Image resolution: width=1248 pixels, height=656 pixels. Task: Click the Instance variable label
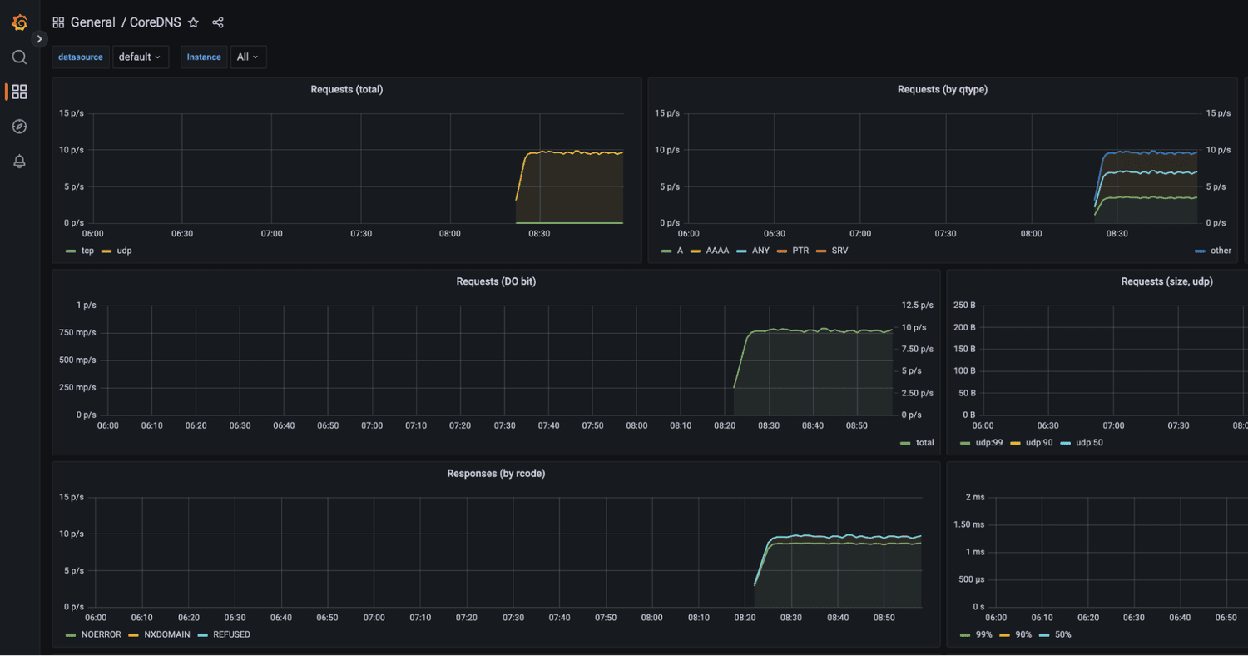204,57
